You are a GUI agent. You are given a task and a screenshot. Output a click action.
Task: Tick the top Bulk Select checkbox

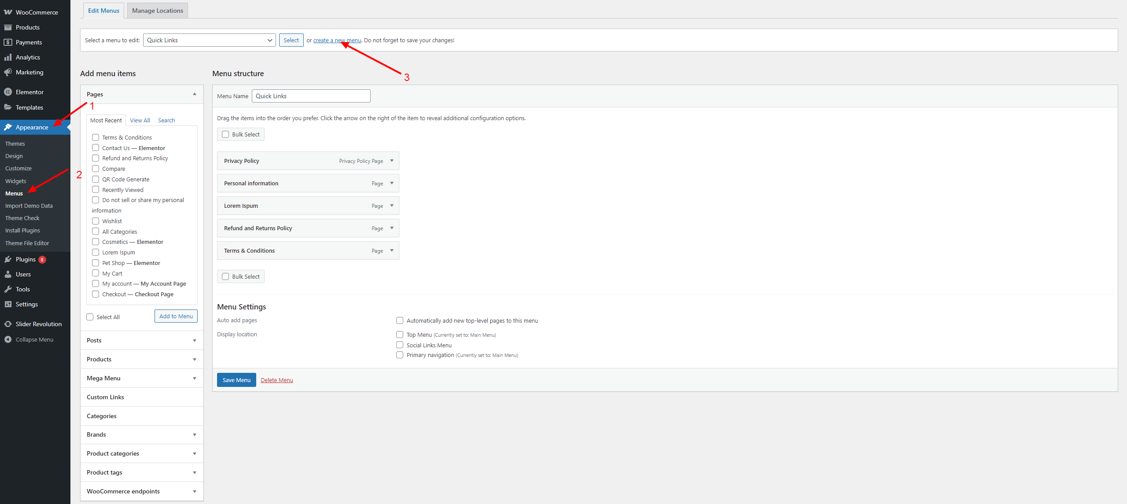coord(225,134)
